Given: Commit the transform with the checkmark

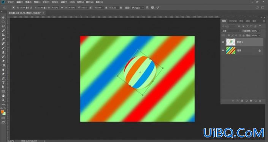Looking at the screenshot, I should 158,8.
